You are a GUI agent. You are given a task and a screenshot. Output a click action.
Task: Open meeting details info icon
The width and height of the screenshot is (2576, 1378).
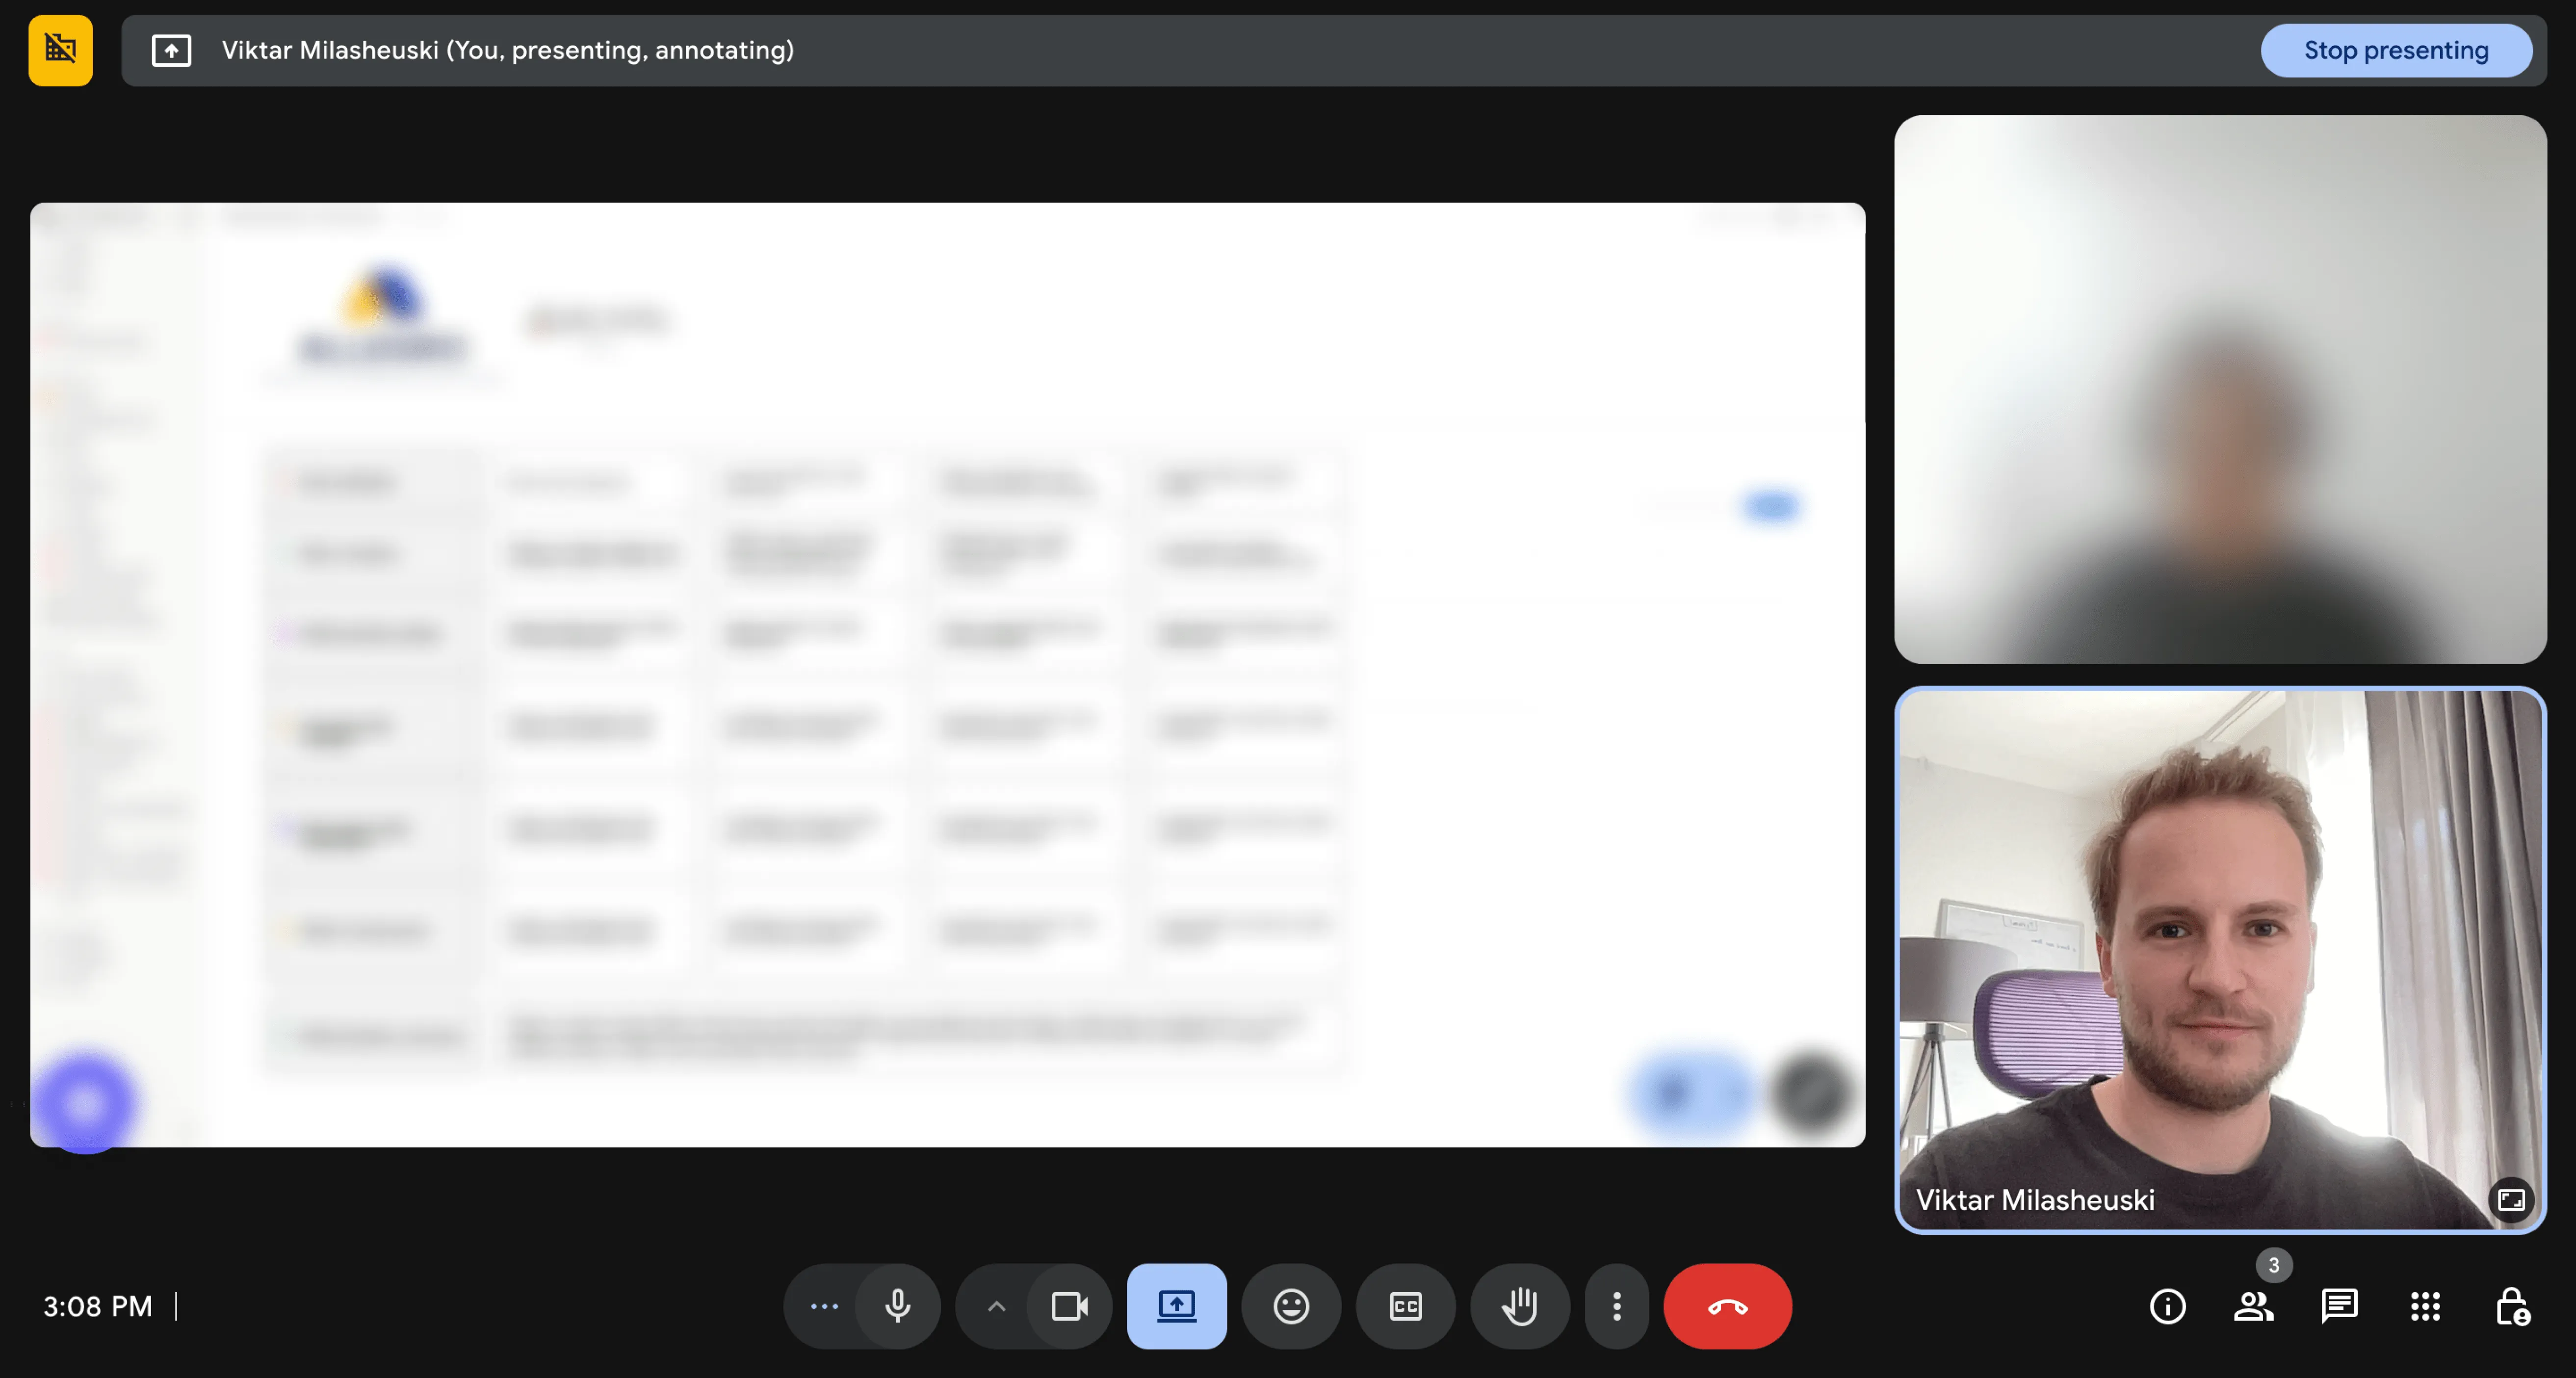tap(2167, 1306)
